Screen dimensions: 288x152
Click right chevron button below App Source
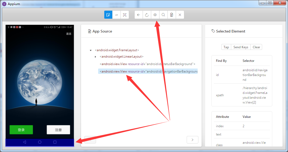193,139
